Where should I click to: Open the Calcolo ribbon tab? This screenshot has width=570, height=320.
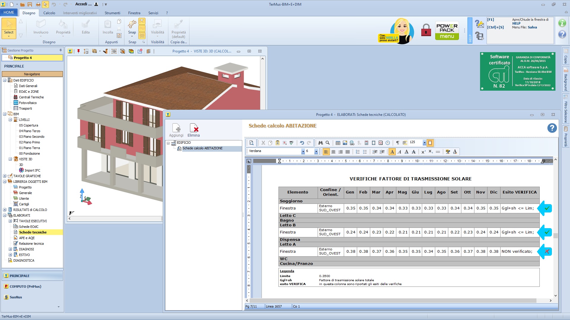pyautogui.click(x=49, y=13)
